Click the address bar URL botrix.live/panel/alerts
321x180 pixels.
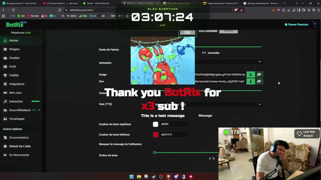point(82,10)
